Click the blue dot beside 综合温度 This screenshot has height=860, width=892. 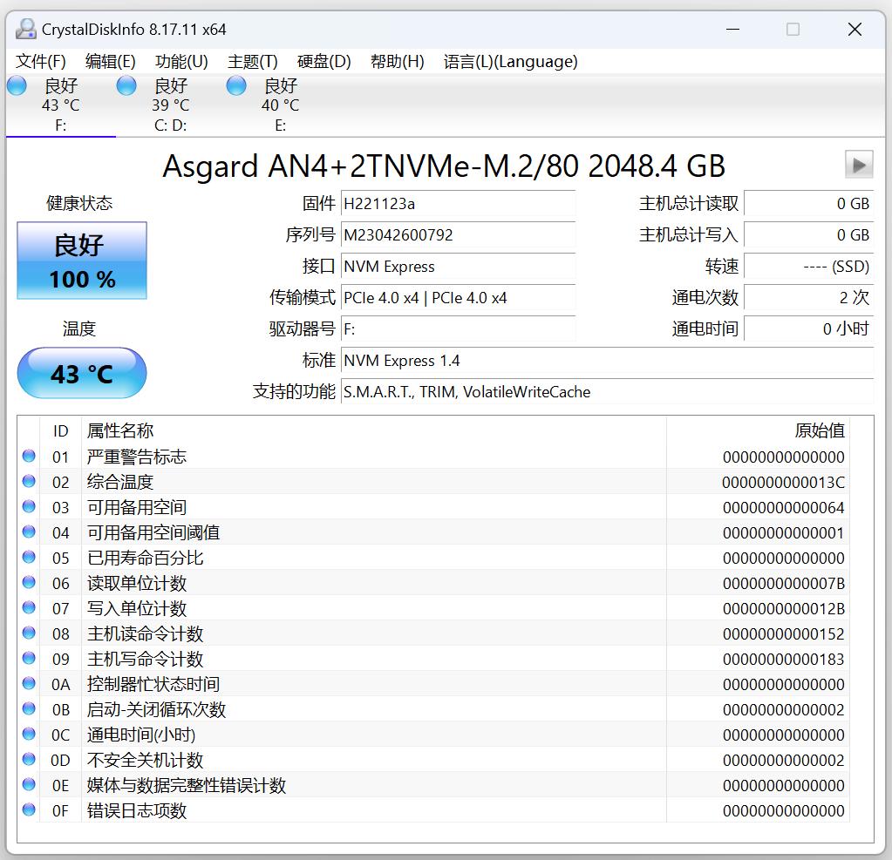click(28, 481)
